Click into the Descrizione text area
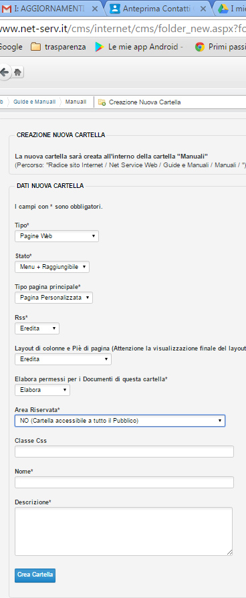This screenshot has height=598, width=246. click(124, 531)
